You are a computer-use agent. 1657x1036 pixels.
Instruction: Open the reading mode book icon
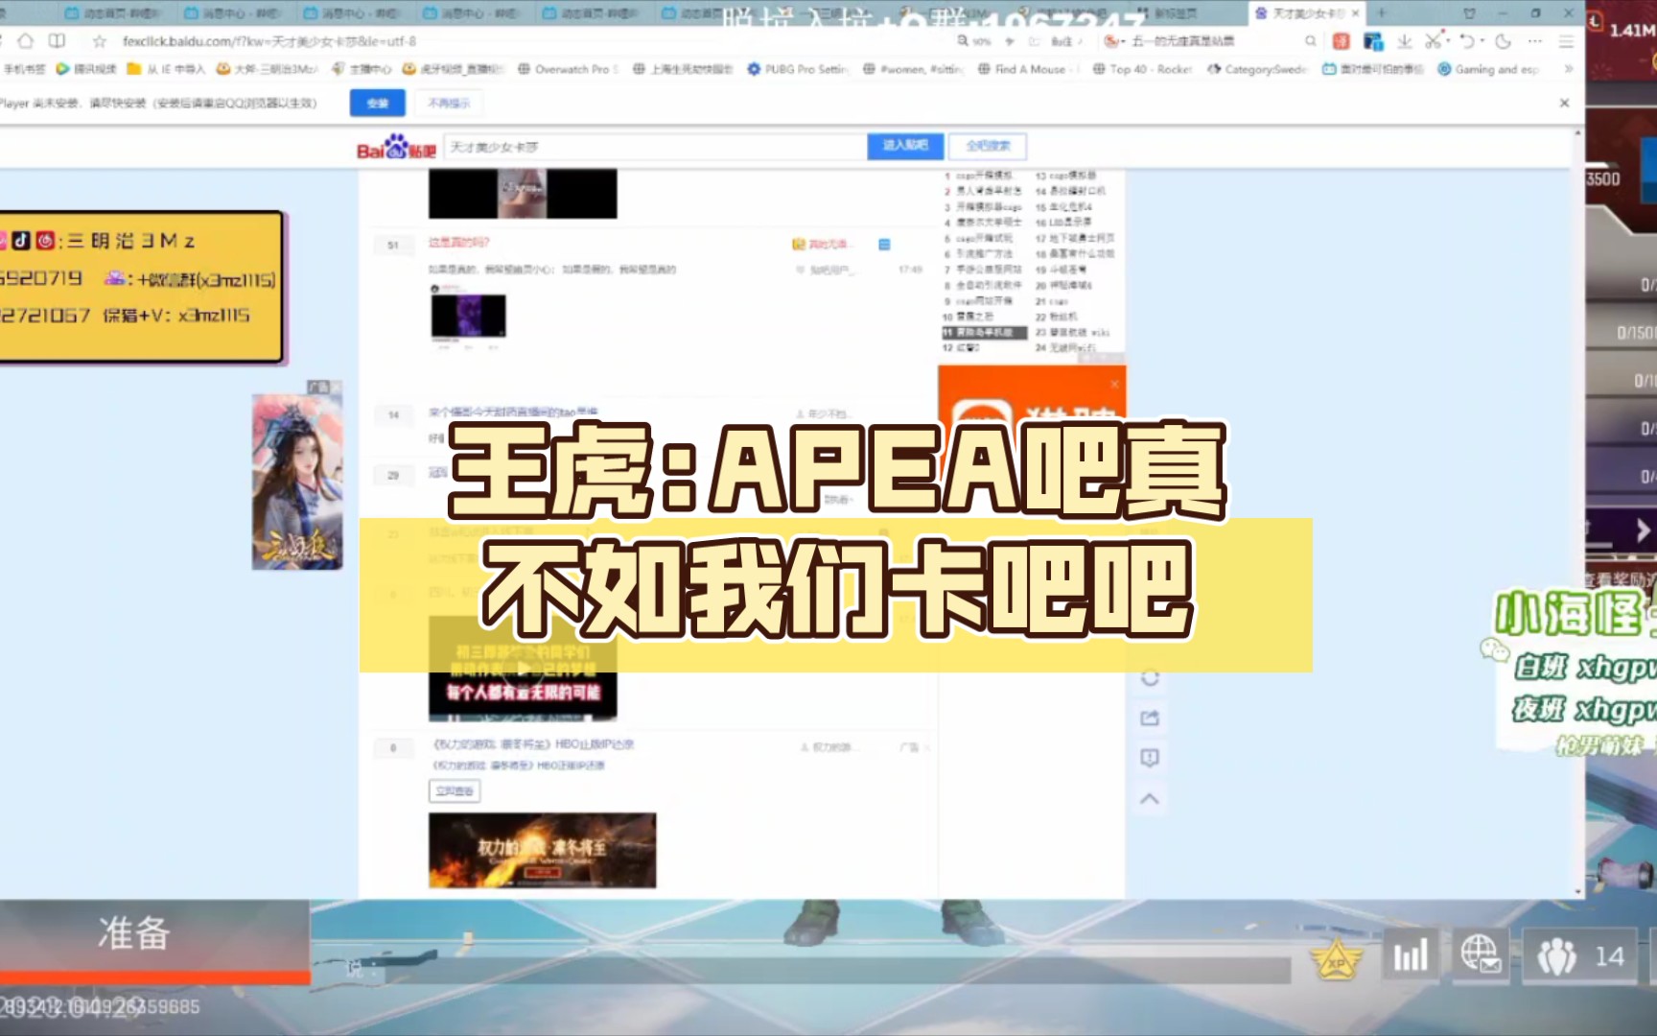coord(58,41)
